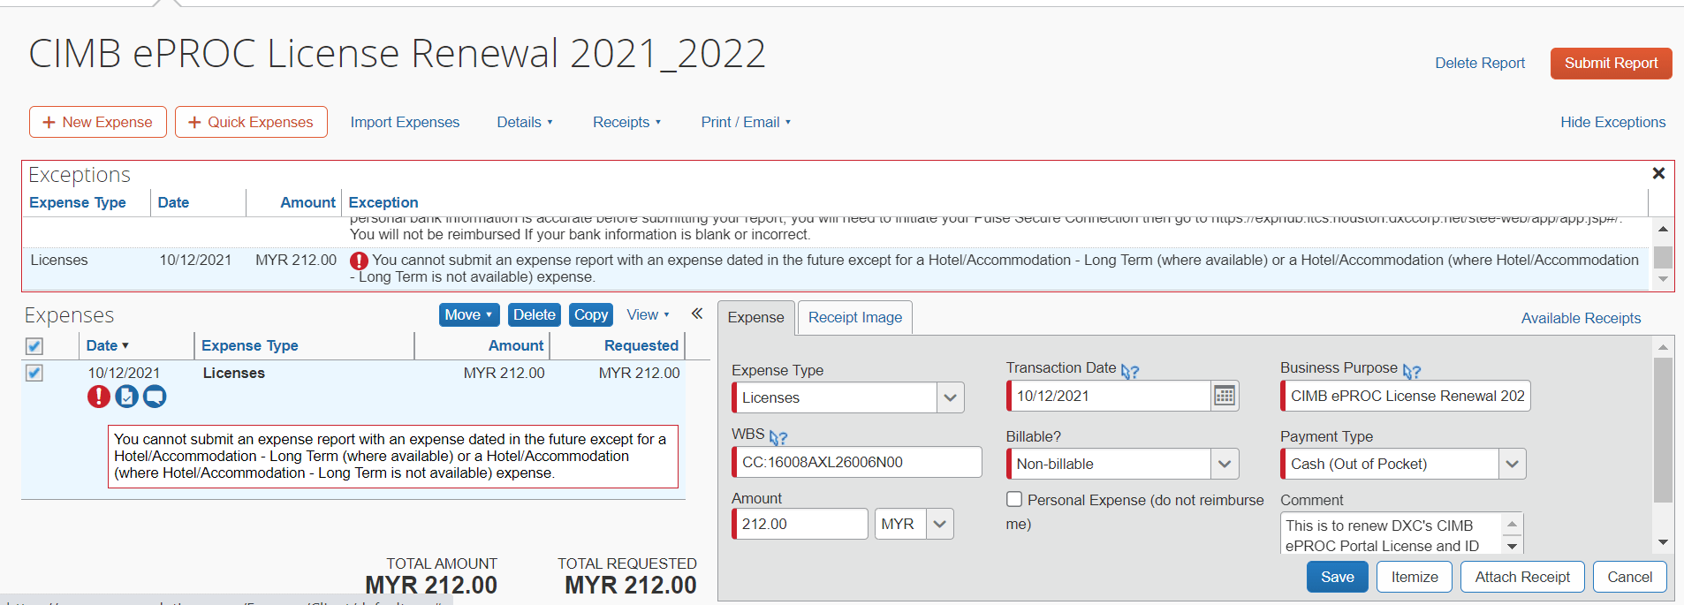This screenshot has height=605, width=1684.
Task: Click the receipt document icon in Licenses row
Action: (126, 397)
